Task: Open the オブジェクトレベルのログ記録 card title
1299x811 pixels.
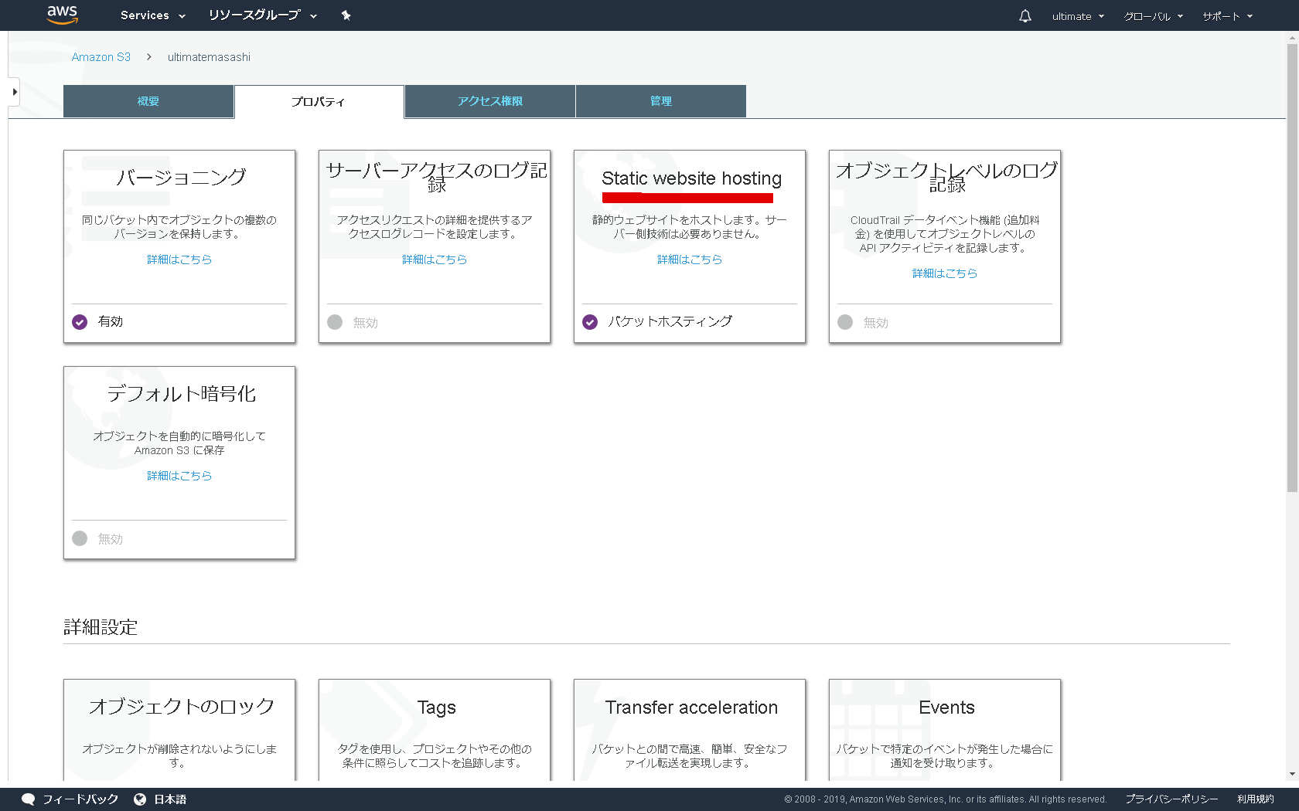Action: point(947,177)
